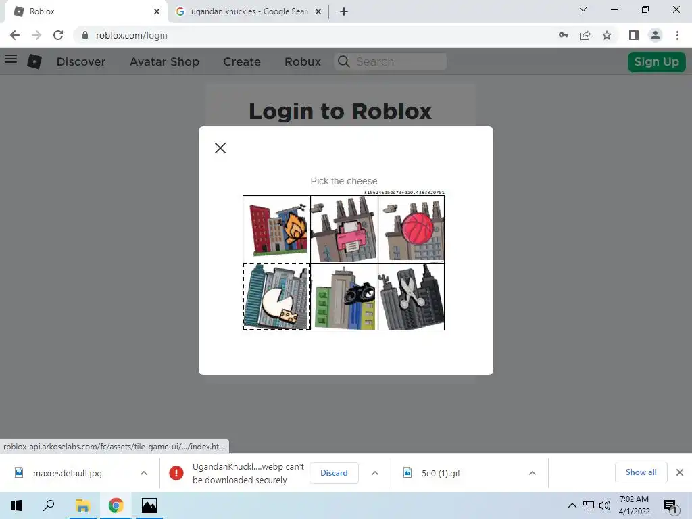Click the red download warning icon
Viewport: 692px width, 519px height.
click(x=176, y=473)
